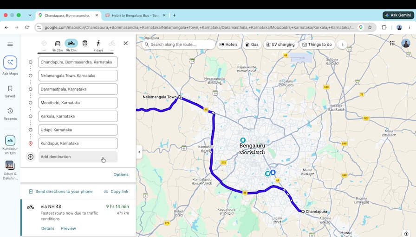Click the address bar URL
Viewport: 416px width, 237px height.
coord(199,27)
